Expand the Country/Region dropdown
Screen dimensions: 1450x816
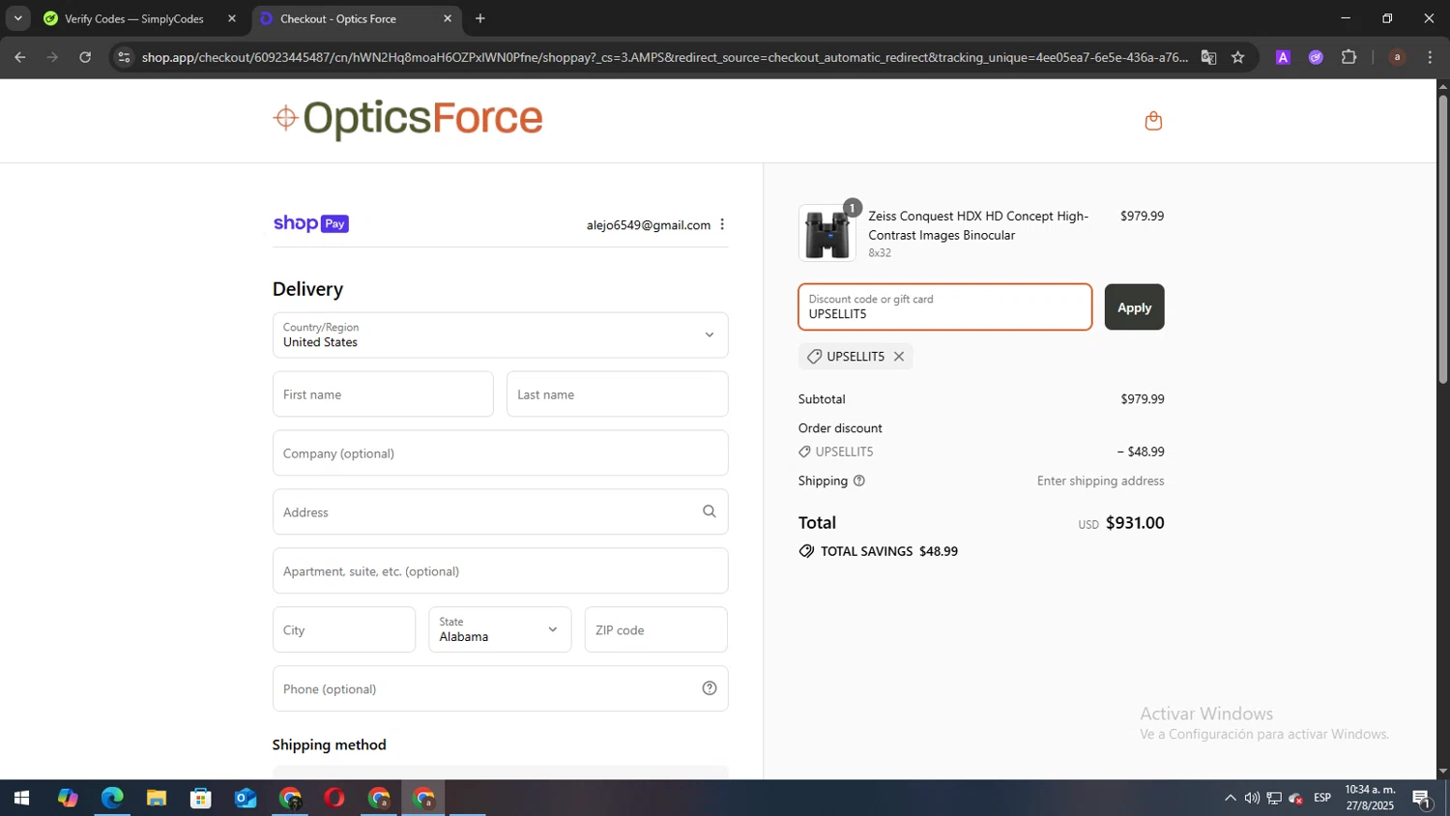coord(500,335)
